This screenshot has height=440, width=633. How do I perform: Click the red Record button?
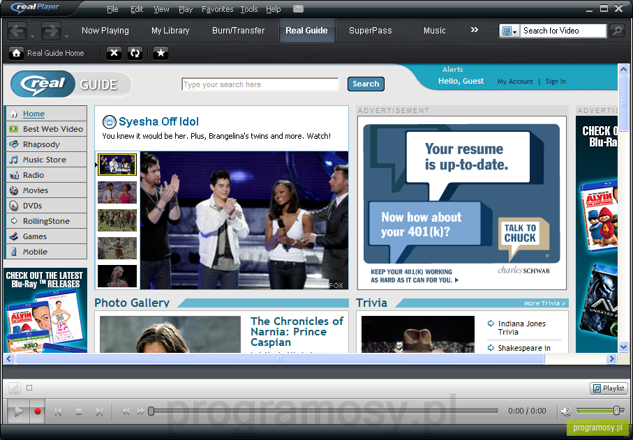tap(38, 411)
